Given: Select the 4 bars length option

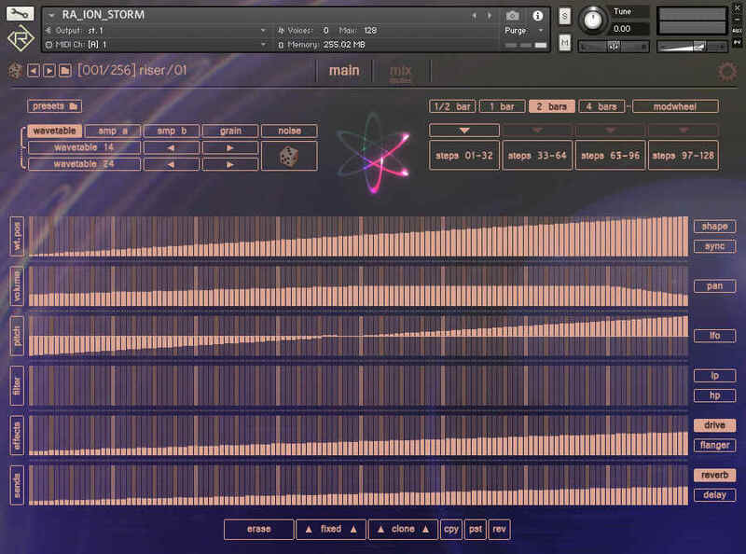Looking at the screenshot, I should [x=601, y=106].
